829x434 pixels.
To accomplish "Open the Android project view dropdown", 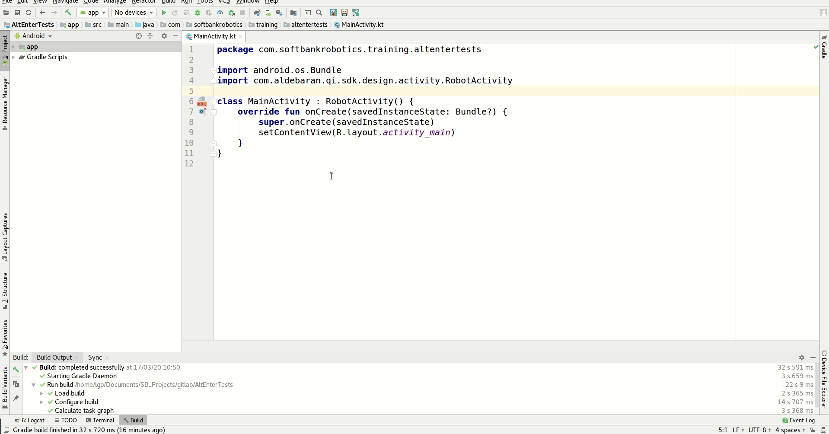I will click(33, 36).
